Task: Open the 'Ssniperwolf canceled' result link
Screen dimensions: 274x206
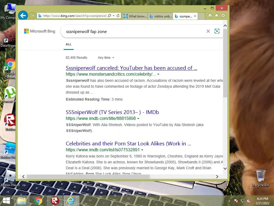Action: pos(131,68)
